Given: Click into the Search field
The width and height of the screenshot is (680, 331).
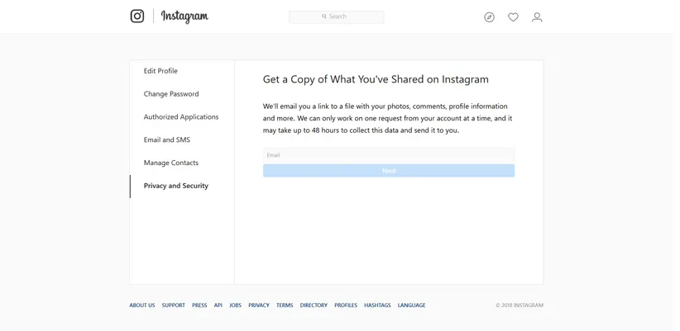Looking at the screenshot, I should (x=336, y=17).
